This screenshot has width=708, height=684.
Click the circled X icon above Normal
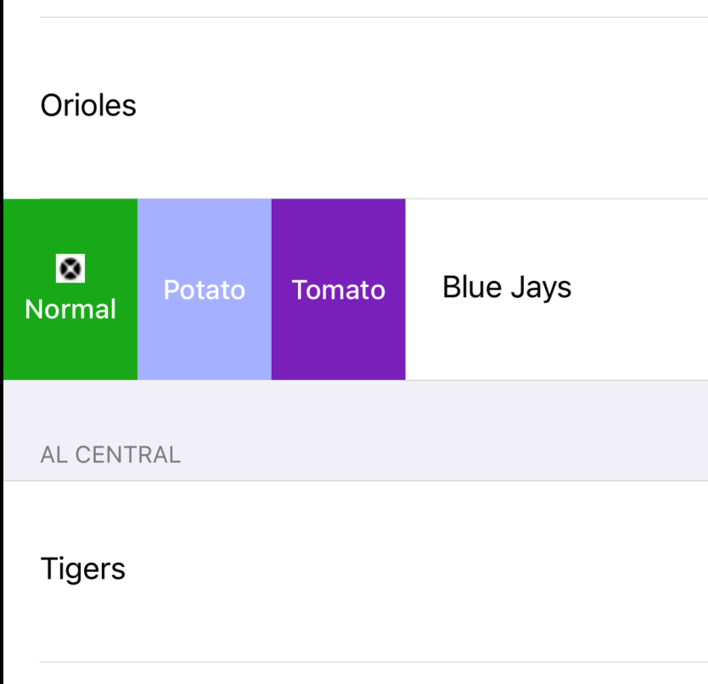click(70, 268)
